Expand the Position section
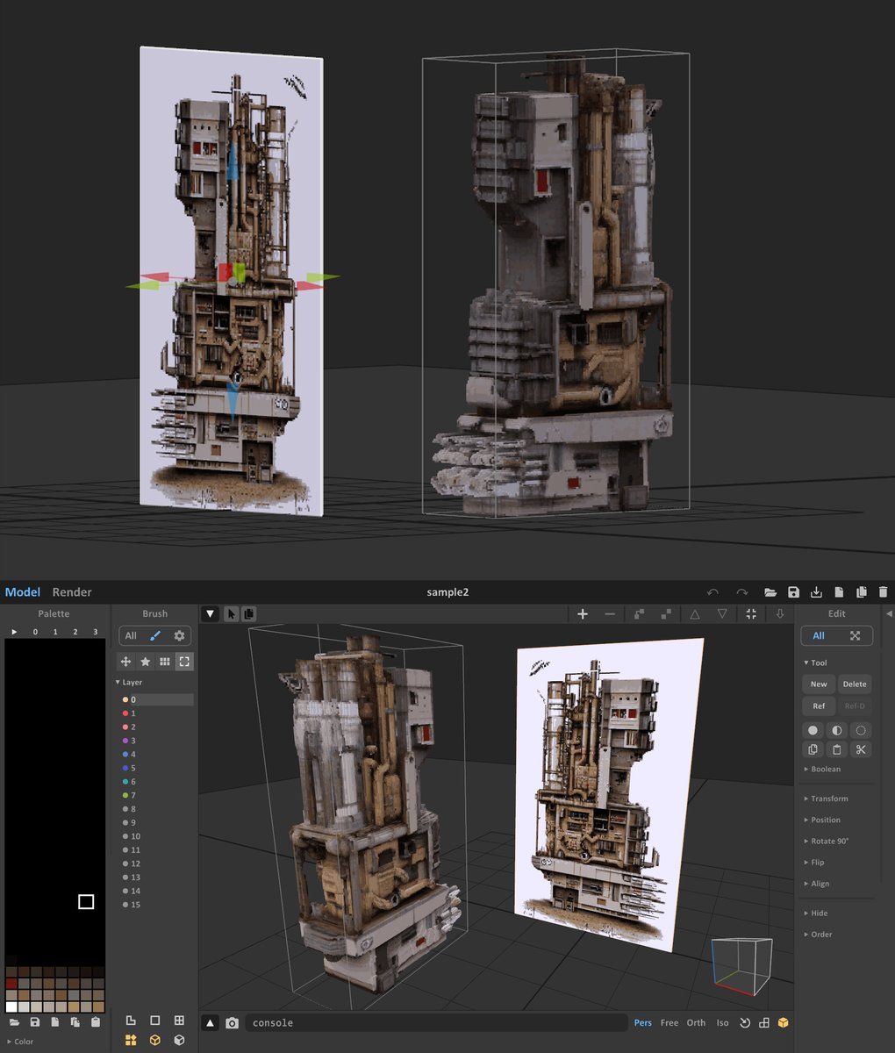 822,820
